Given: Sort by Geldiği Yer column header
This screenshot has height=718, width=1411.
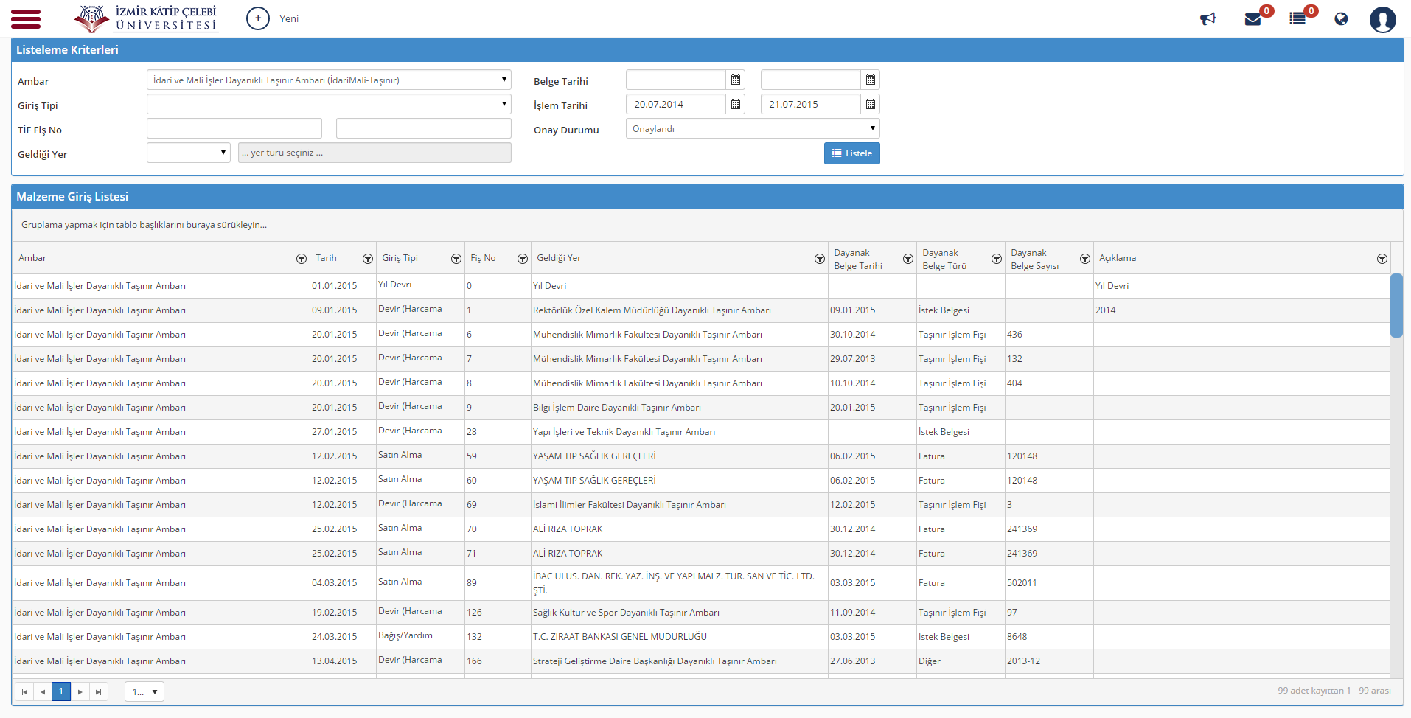Looking at the screenshot, I should click(559, 258).
